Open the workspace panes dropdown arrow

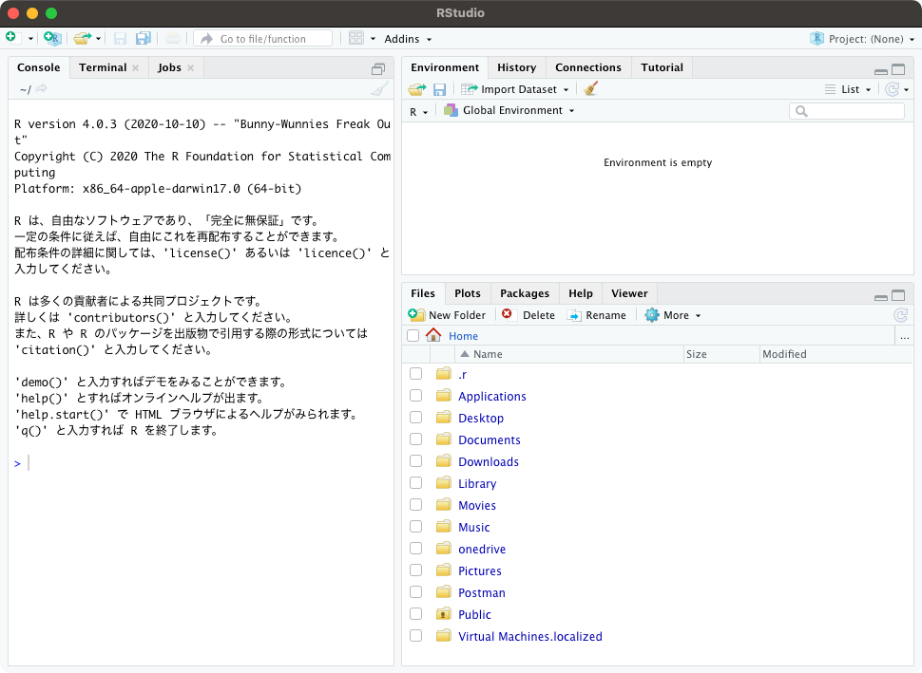pos(373,39)
